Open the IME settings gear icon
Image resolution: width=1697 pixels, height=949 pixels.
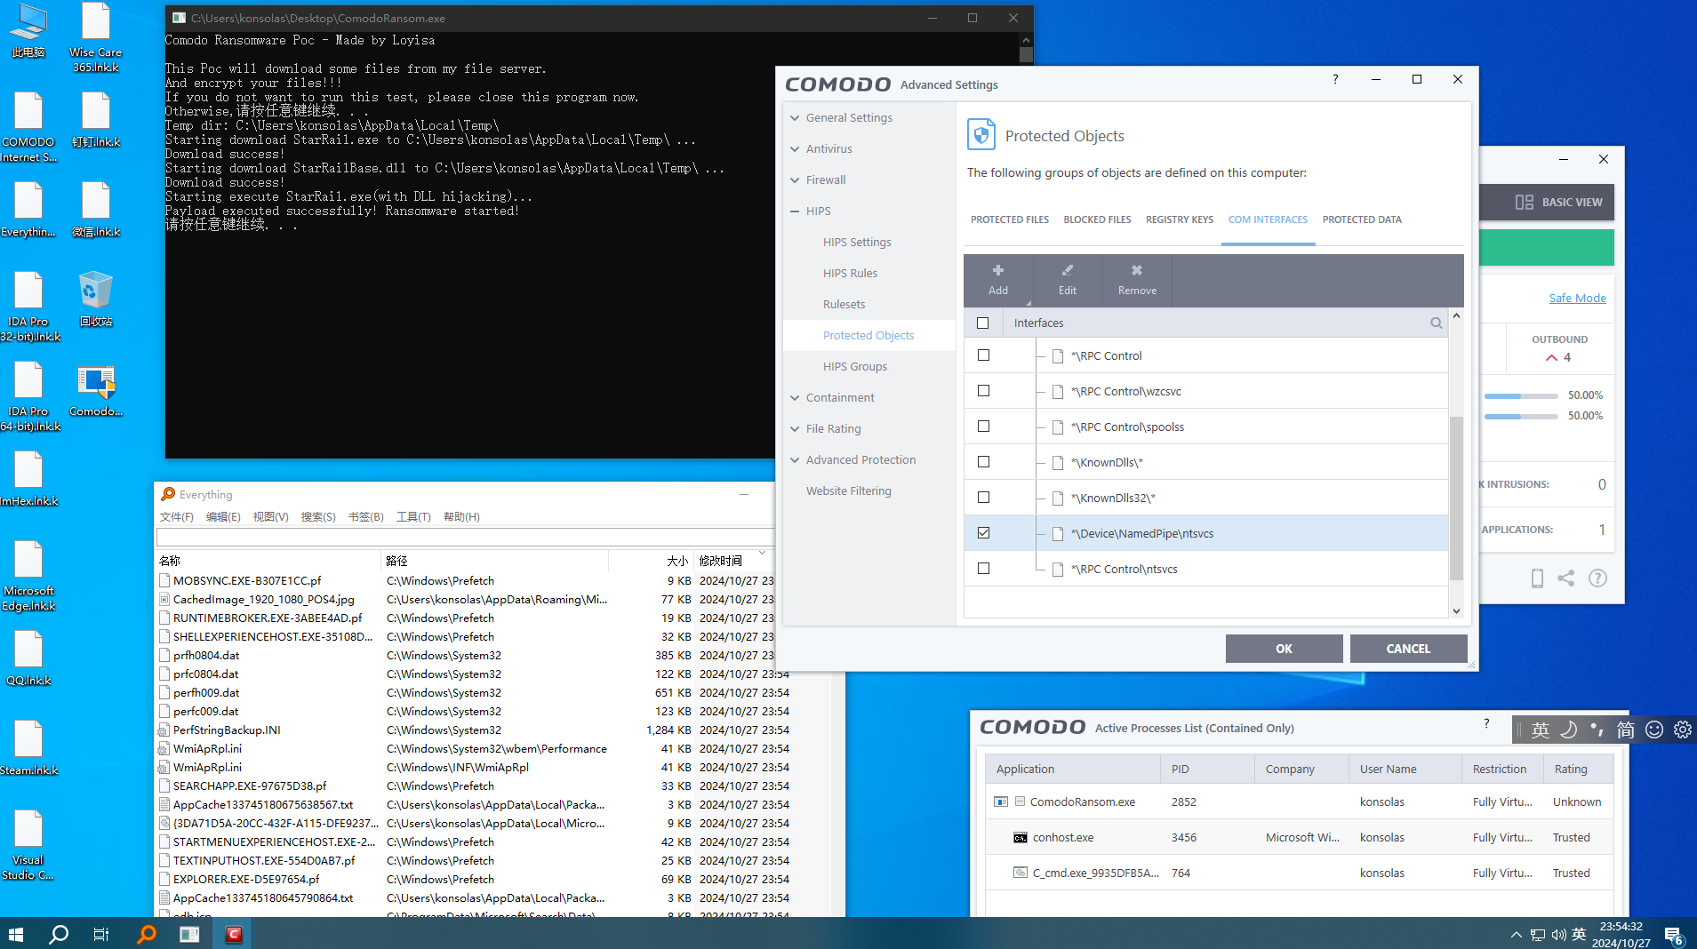[1682, 730]
